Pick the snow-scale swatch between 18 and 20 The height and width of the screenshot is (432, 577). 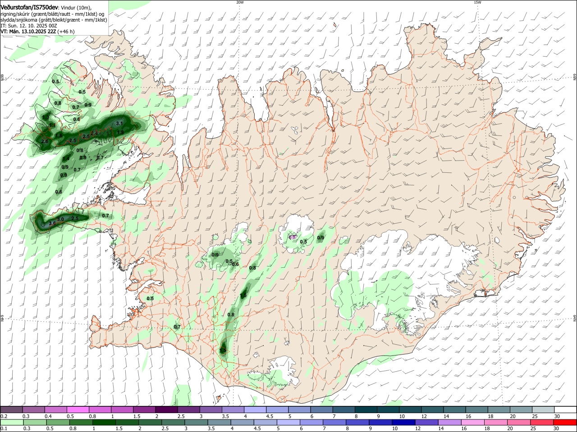498,410
